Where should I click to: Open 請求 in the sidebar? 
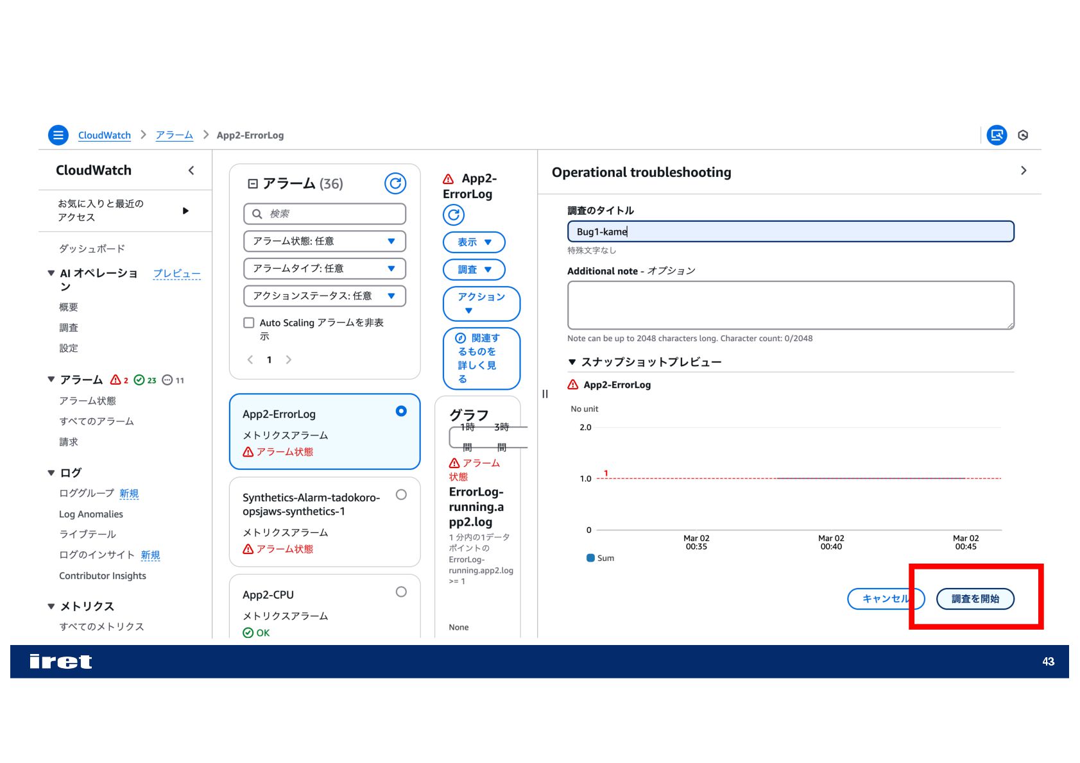point(69,442)
